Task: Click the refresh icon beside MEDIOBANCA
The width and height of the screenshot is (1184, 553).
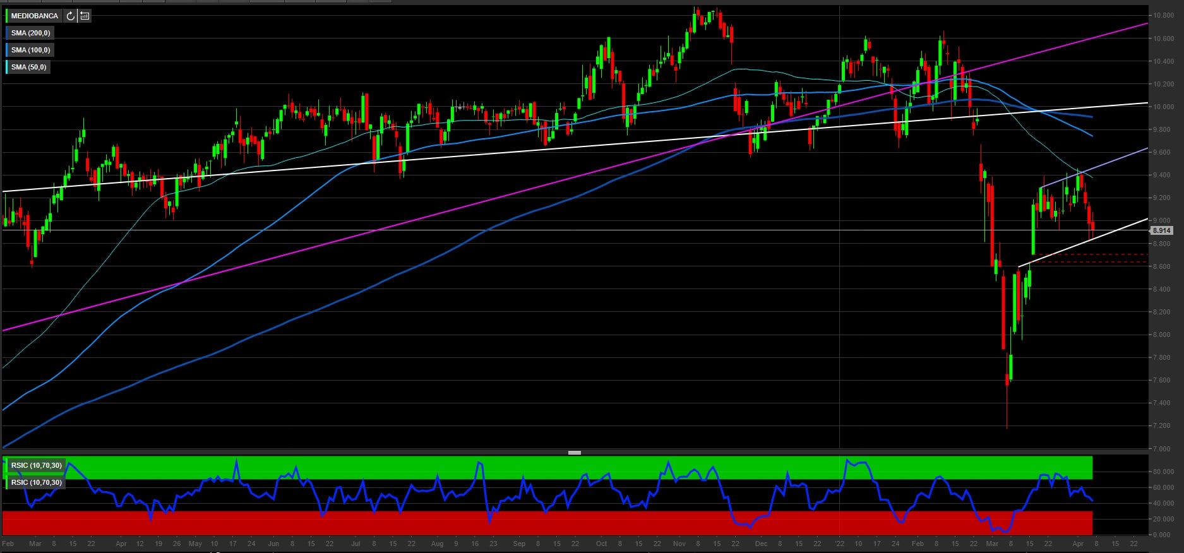Action: pos(71,16)
